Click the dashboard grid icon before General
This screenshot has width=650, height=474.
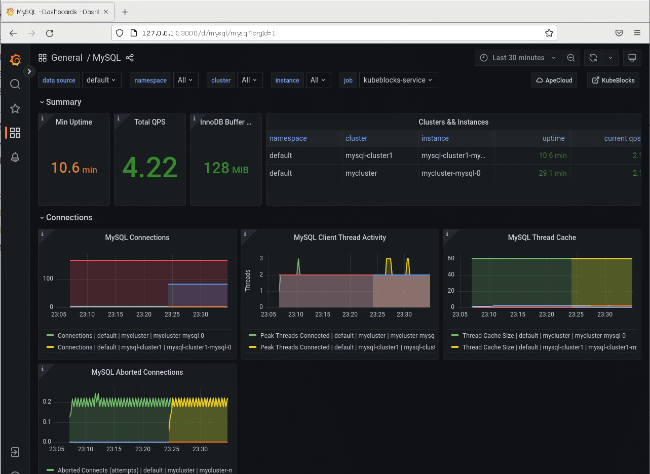point(43,58)
